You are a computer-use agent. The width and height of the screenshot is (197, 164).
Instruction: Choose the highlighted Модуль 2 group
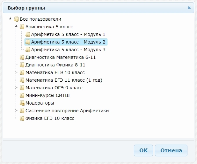point(68,42)
